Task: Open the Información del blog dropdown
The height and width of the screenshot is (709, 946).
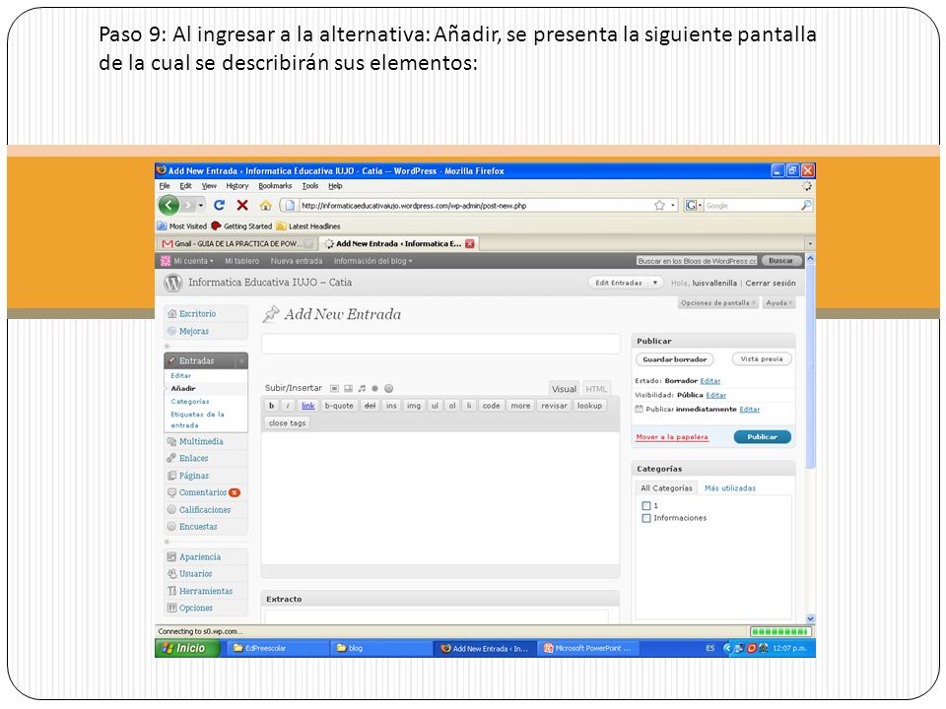Action: [372, 261]
